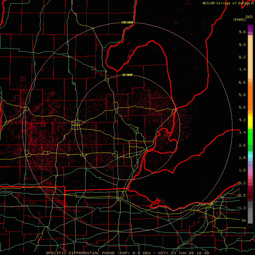Click the 5.0 scale label
This screenshot has height=255, width=255.
[242, 107]
